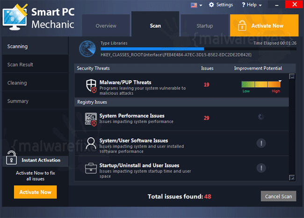Click the Cancel Scan button
The height and width of the screenshot is (218, 304).
278,197
